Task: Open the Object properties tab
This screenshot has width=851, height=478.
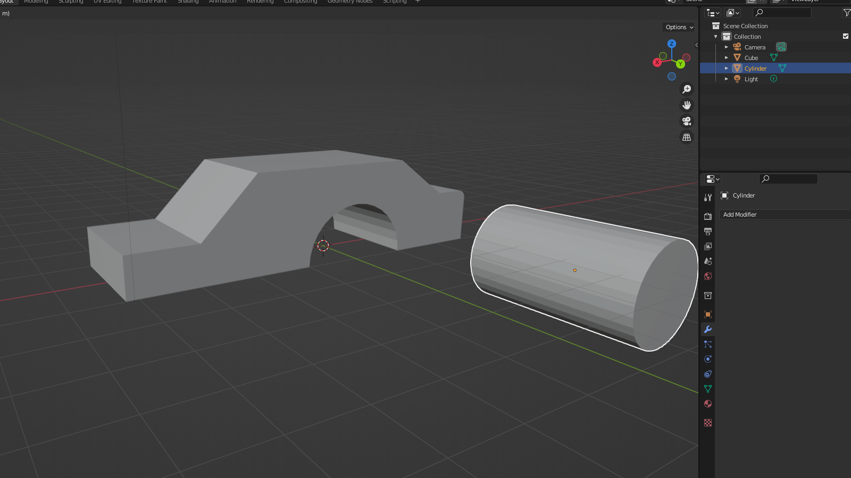Action: [708, 314]
